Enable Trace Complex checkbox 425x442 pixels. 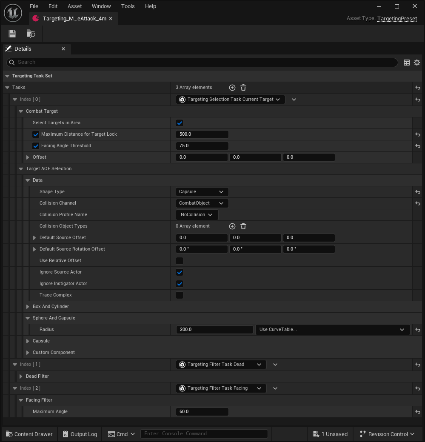point(180,295)
